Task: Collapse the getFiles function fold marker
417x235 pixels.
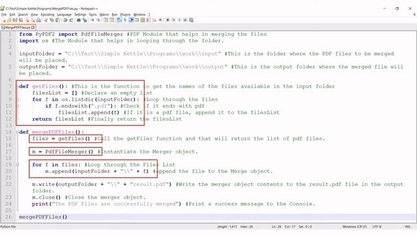Action: [x=18, y=86]
